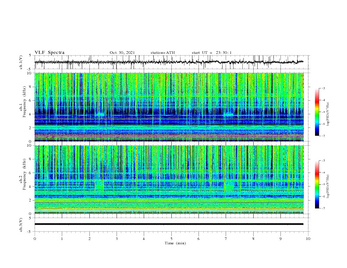Click inside the ch.2 spectrogram panel
347x268 pixels.
point(169,180)
